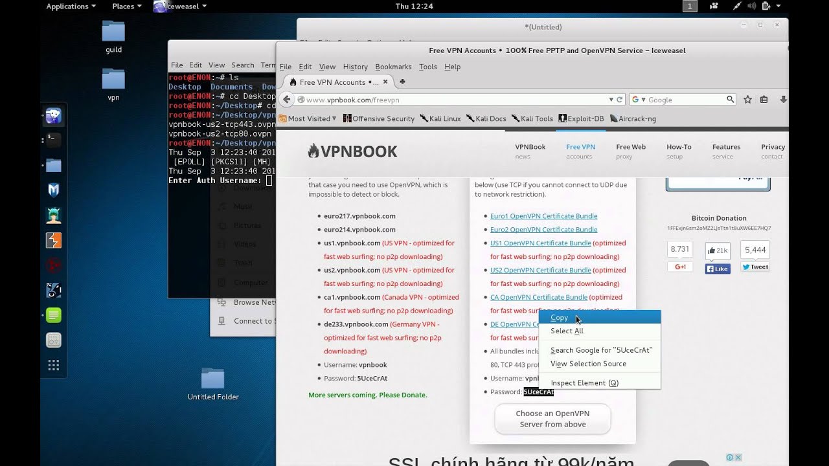Open a new tab with plus button
The width and height of the screenshot is (829, 466).
402,82
